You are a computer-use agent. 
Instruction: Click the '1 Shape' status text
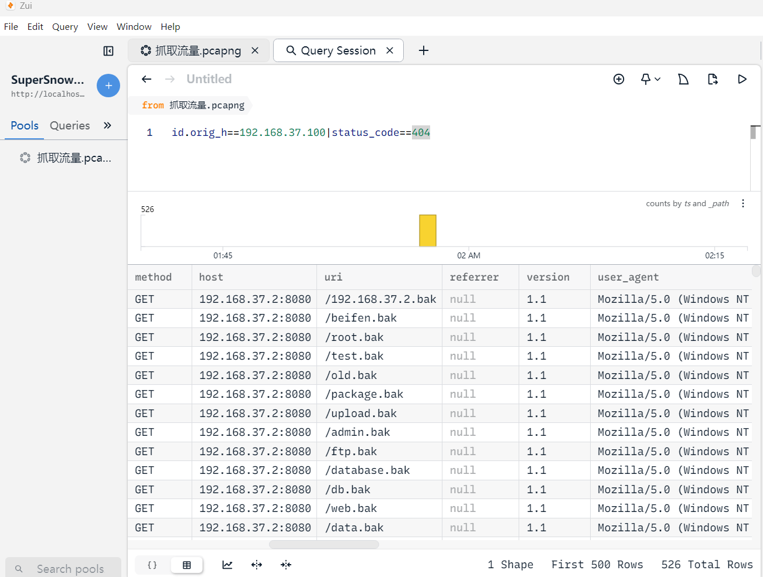510,565
